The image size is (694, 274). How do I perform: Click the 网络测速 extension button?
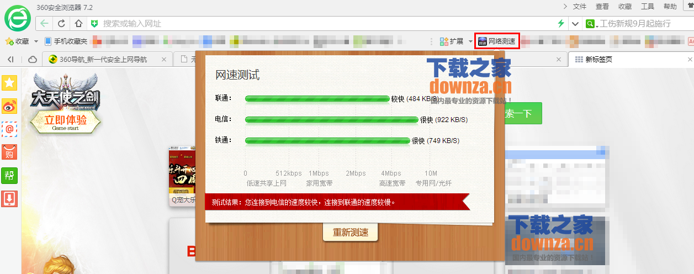click(x=496, y=41)
